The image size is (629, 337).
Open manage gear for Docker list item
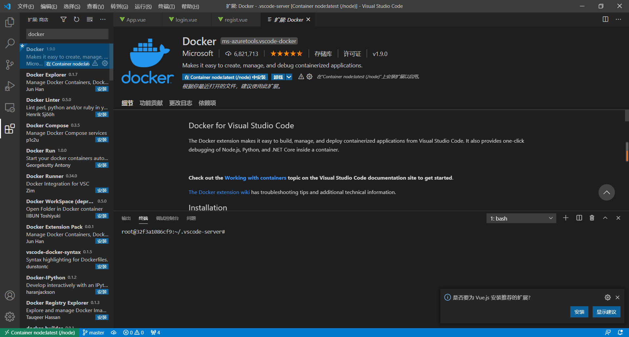click(x=105, y=63)
